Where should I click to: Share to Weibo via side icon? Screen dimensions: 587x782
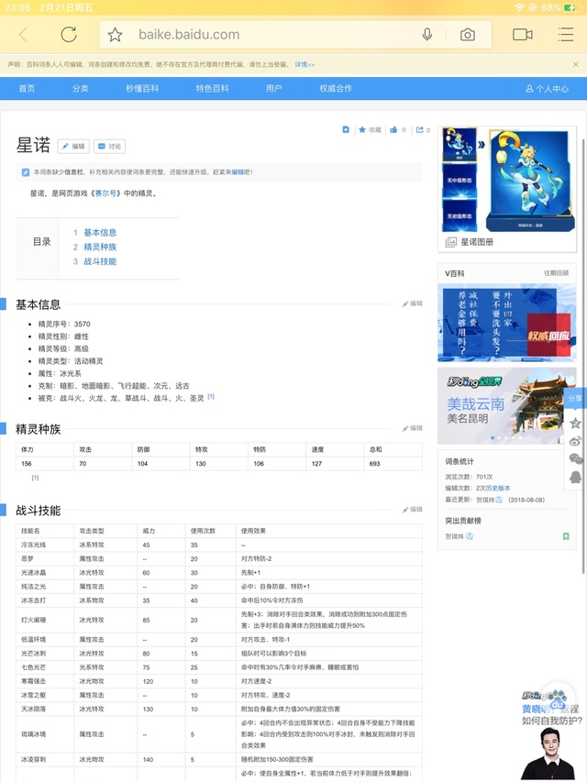(575, 441)
